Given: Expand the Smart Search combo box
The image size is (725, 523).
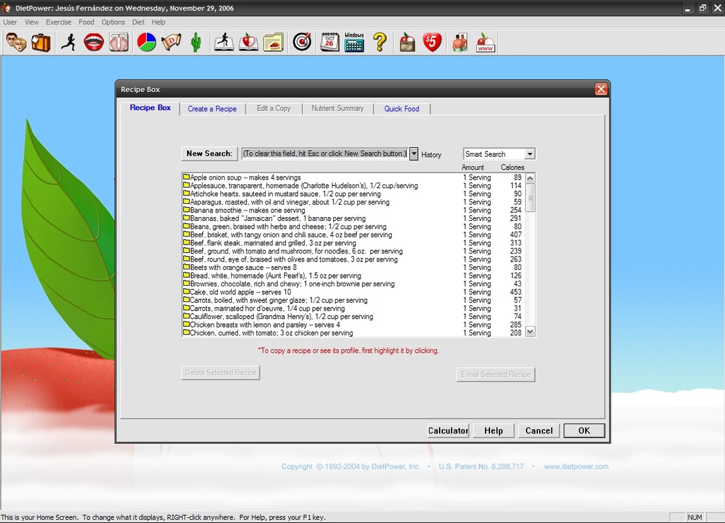Looking at the screenshot, I should (530, 154).
